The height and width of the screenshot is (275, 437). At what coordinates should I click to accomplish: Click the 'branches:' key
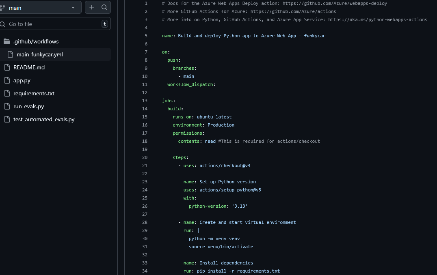[x=184, y=68]
